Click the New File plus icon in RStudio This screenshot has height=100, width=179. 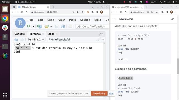29,26
